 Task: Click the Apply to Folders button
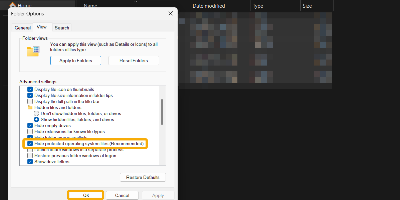pyautogui.click(x=76, y=61)
